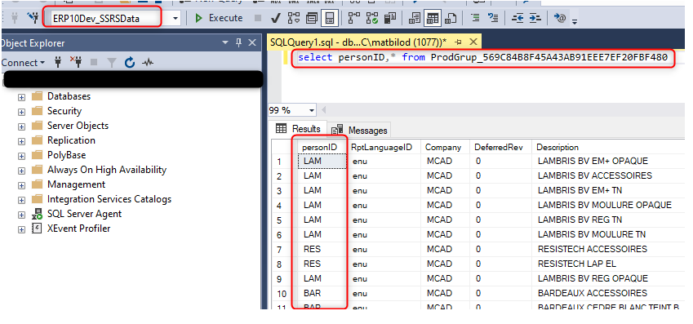Screen dimensions: 693x324
Task: Click the gray Cancel Executing Query square
Action: click(x=259, y=18)
